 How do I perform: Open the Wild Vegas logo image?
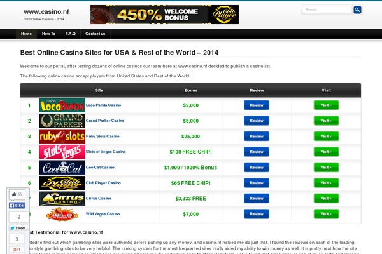[62, 214]
